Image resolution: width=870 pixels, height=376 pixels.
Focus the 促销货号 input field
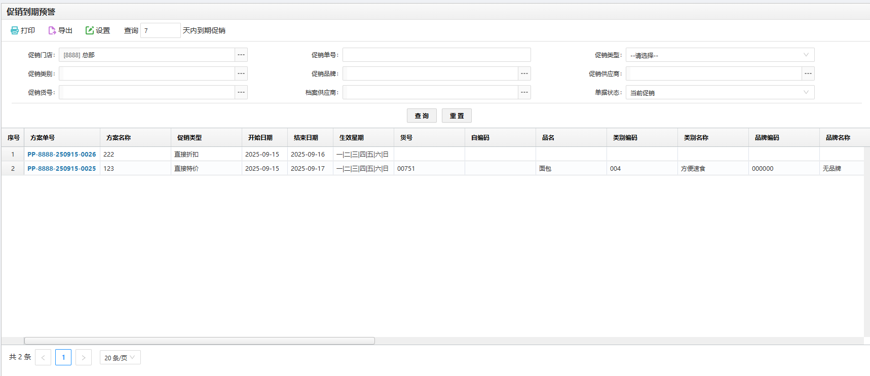pos(147,92)
